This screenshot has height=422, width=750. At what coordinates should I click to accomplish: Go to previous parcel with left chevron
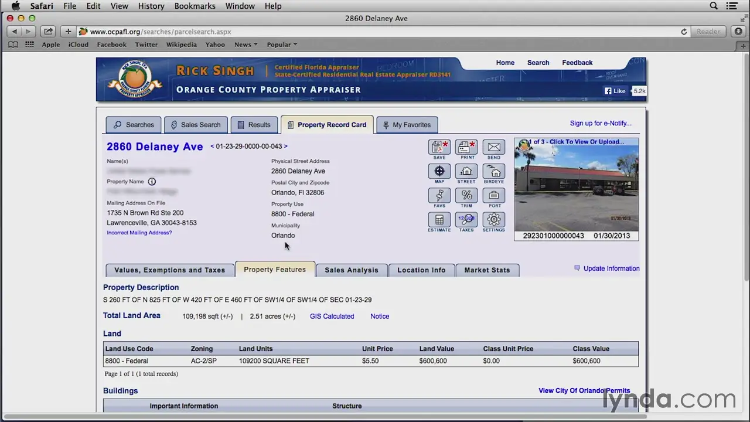pyautogui.click(x=212, y=147)
